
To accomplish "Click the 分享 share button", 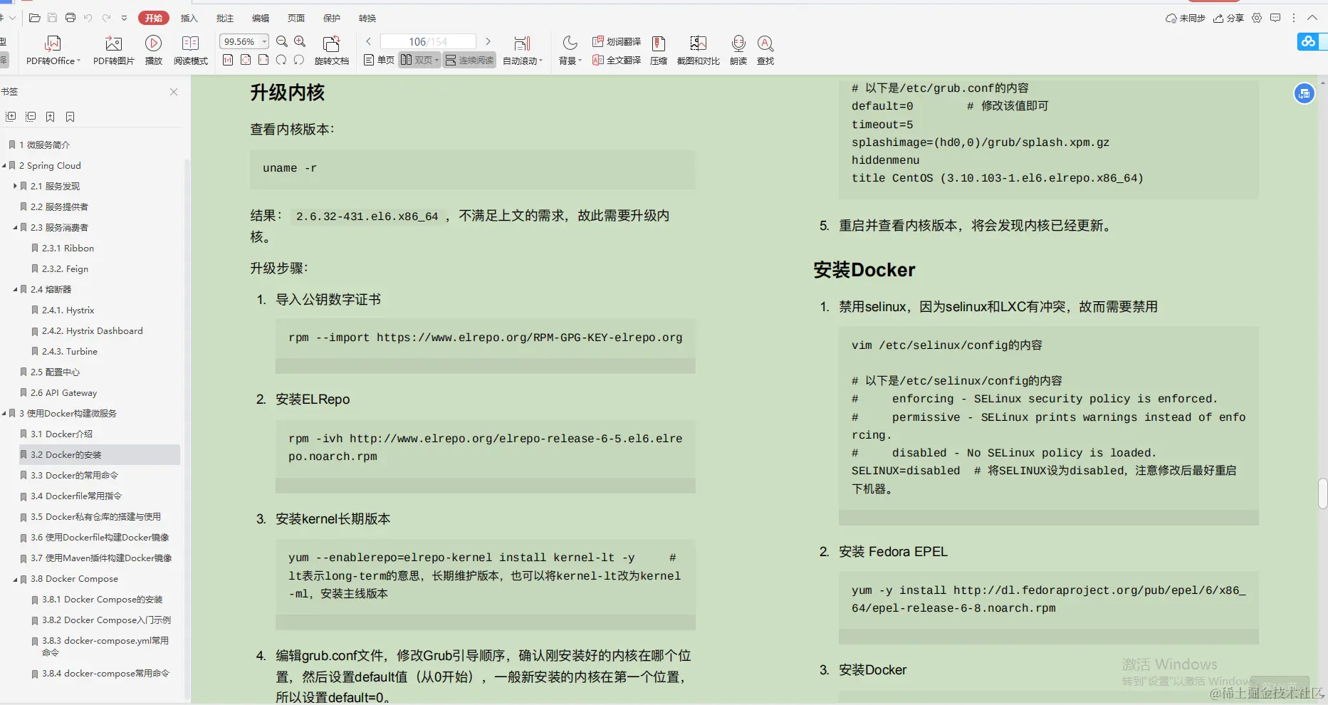I will click(x=1230, y=18).
